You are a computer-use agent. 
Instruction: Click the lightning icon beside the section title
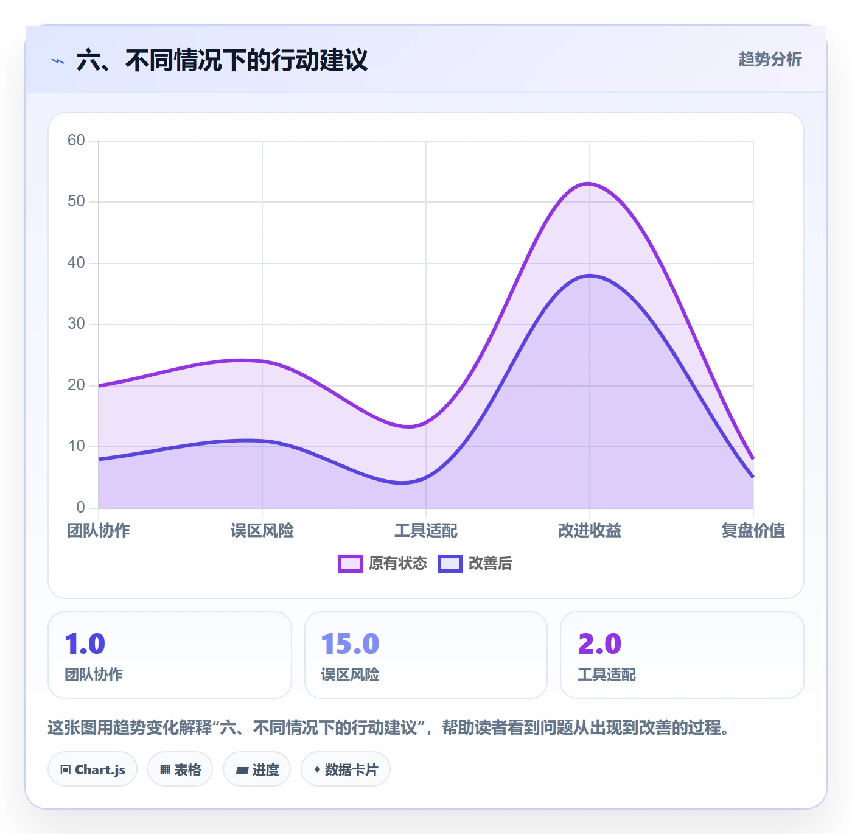coord(58,61)
